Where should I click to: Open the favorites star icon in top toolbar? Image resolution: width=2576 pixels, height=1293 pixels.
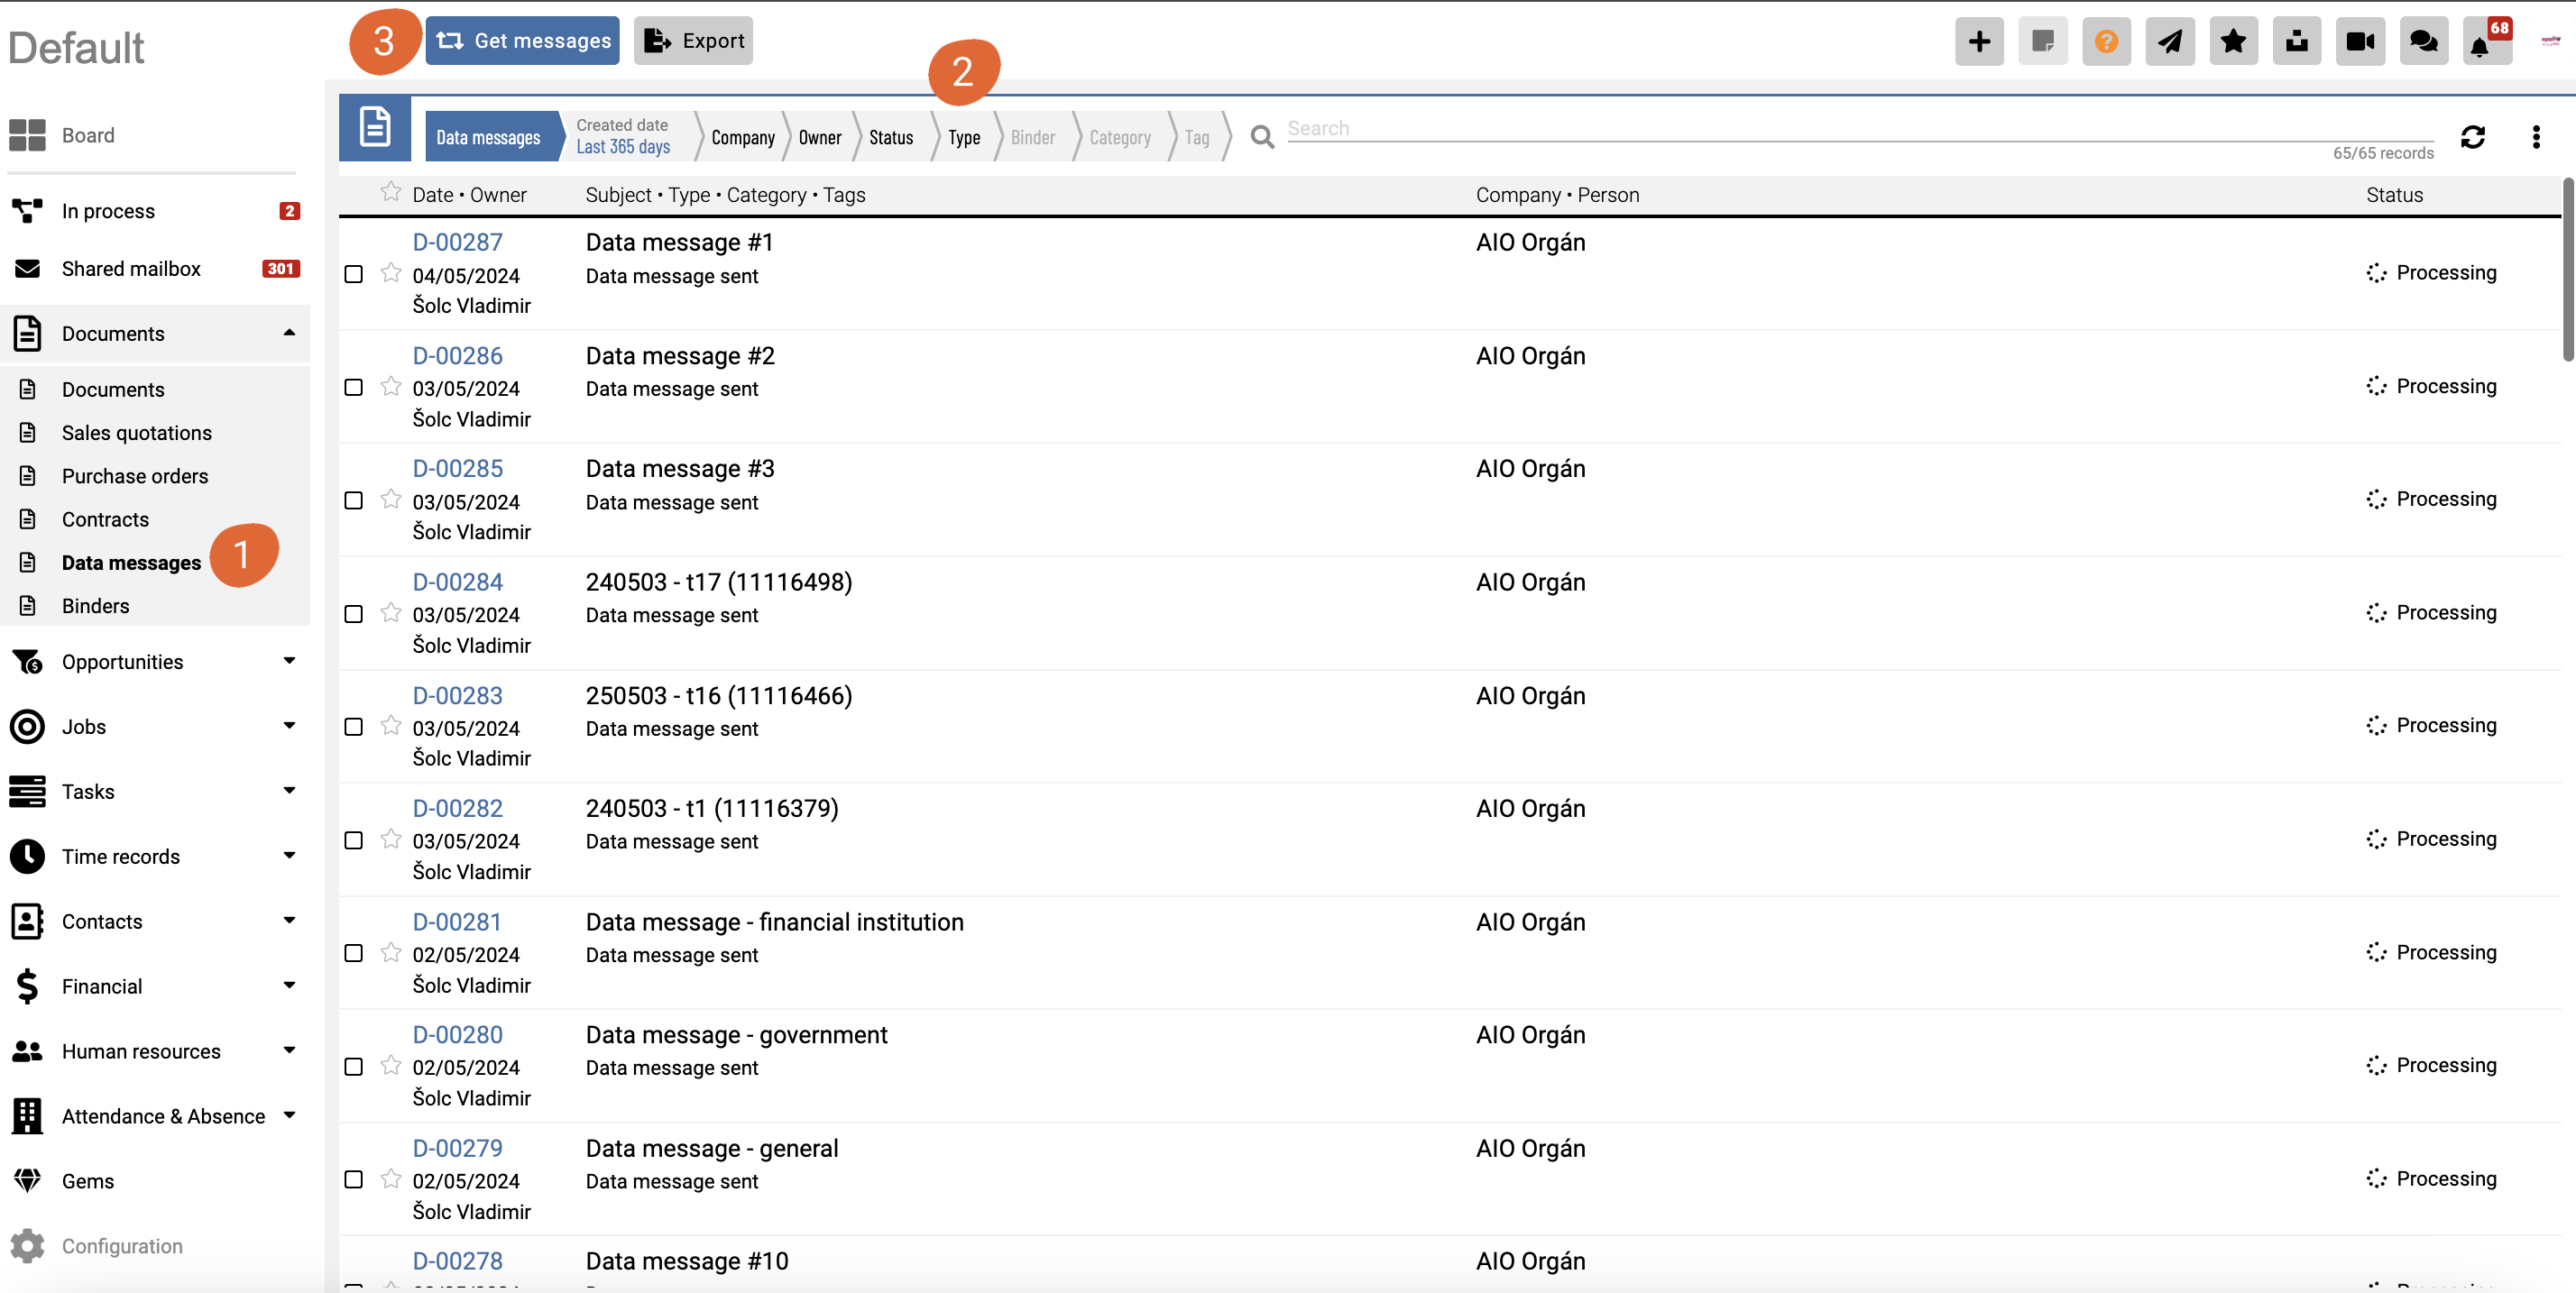[2233, 41]
